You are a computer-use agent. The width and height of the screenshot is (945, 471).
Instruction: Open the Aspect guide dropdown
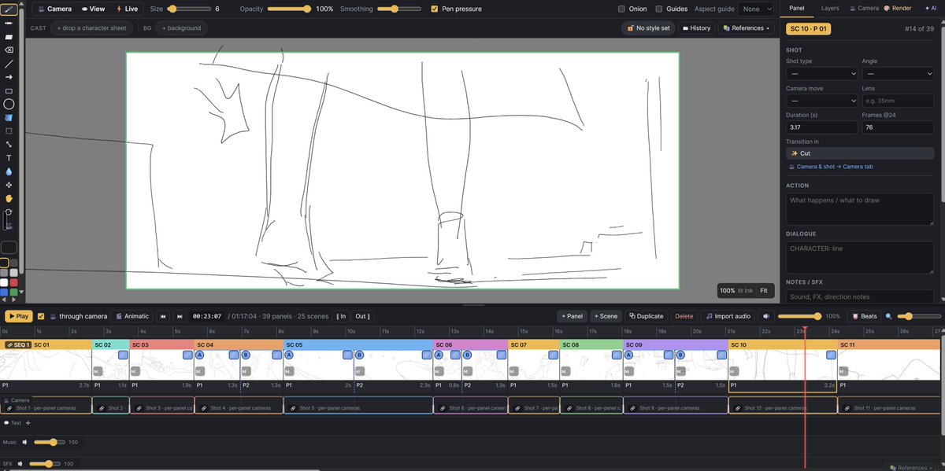pos(755,9)
